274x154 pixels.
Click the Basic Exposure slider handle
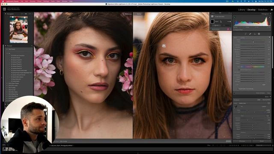click(253, 118)
